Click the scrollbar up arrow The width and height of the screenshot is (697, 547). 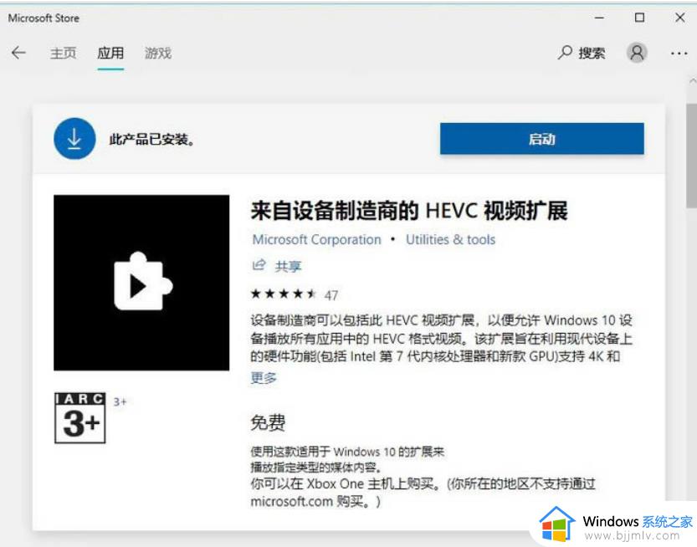tap(692, 81)
